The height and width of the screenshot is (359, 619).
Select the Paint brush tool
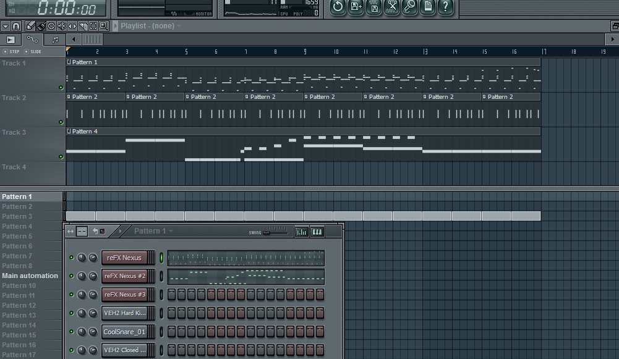pyautogui.click(x=41, y=26)
